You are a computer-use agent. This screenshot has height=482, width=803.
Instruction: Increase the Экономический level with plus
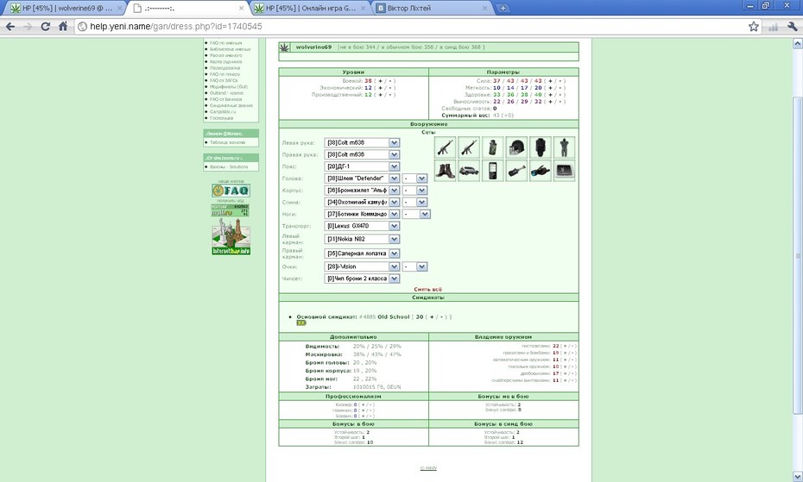tap(380, 88)
